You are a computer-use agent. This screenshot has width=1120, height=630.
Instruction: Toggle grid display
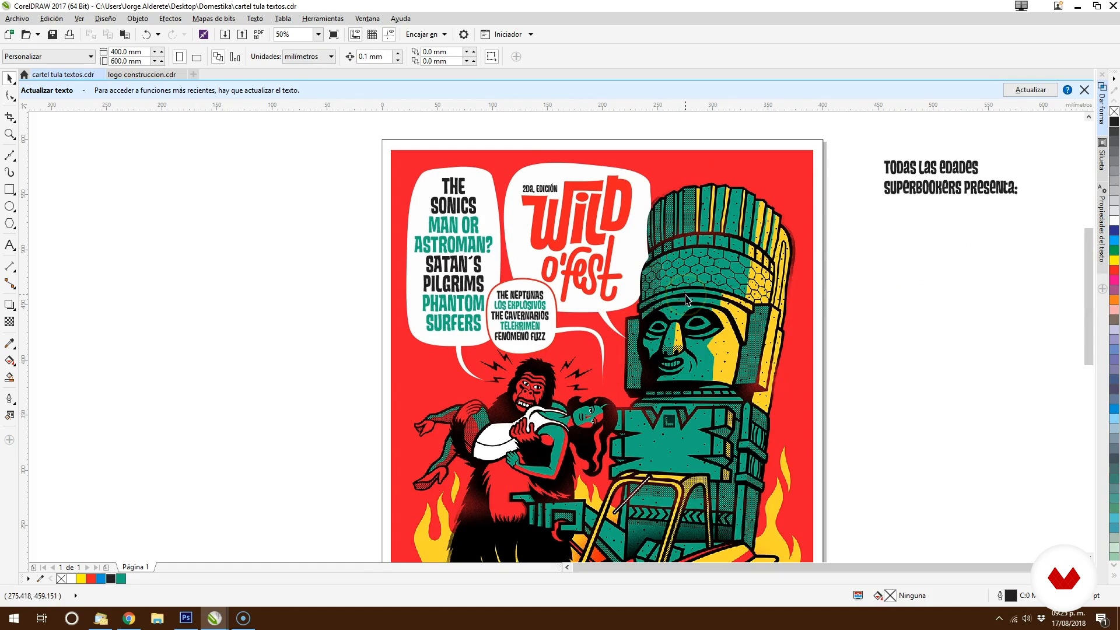coord(372,34)
